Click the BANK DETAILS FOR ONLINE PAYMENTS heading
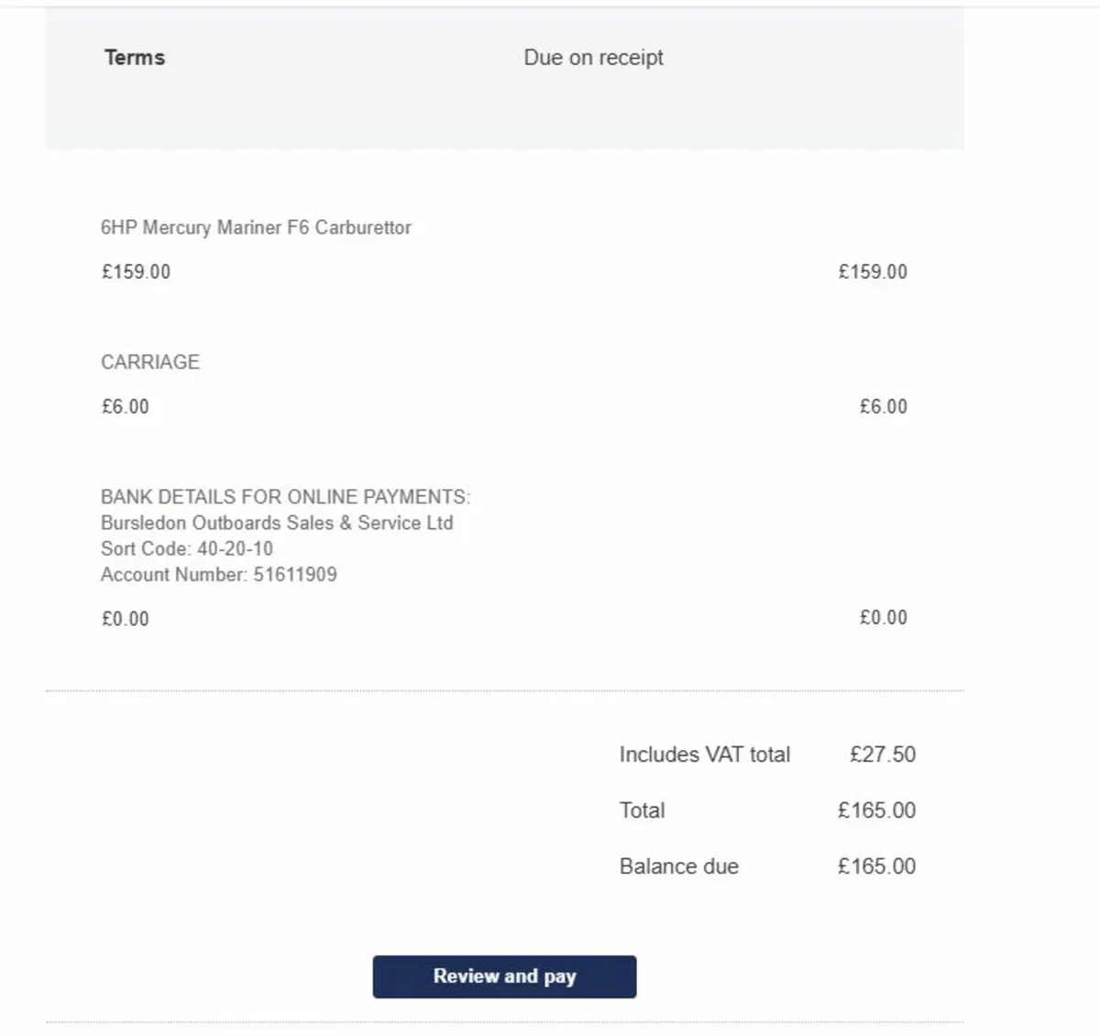Viewport: 1100px width, 1036px height. pos(285,497)
